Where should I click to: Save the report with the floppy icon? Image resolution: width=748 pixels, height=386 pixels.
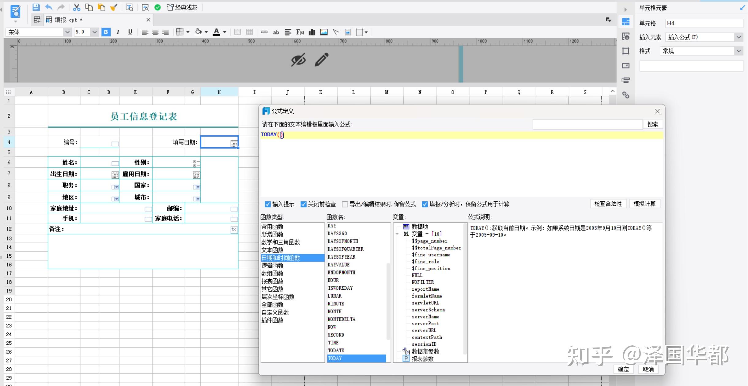(x=36, y=7)
